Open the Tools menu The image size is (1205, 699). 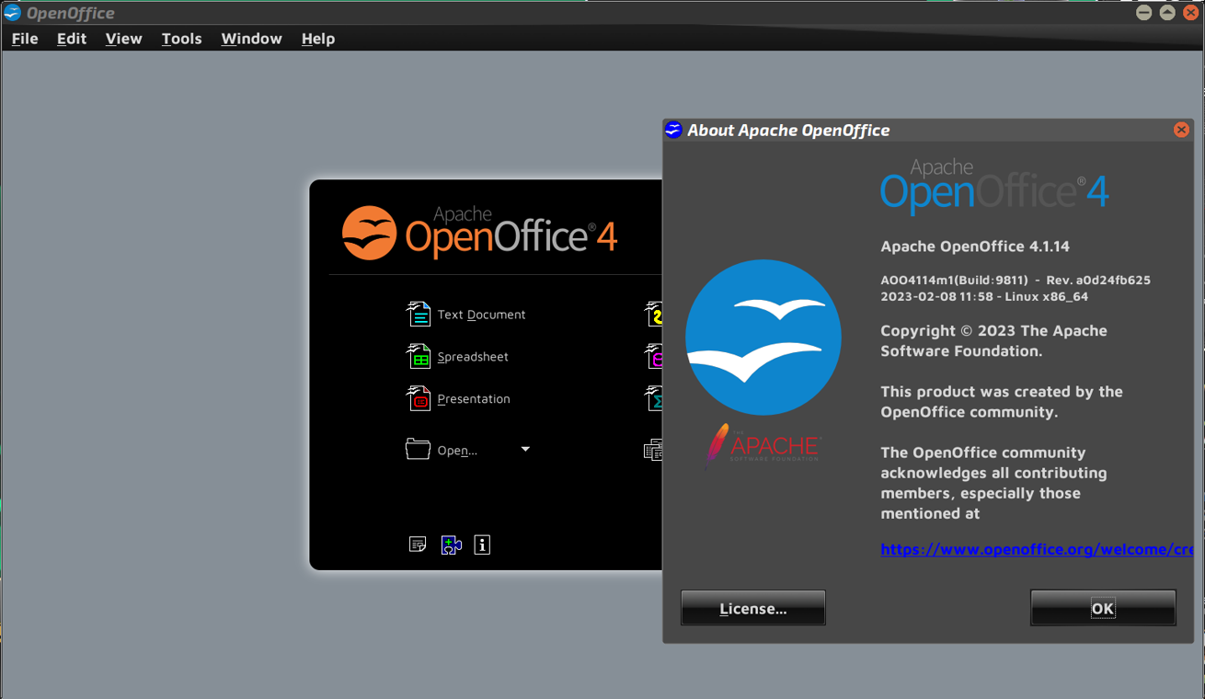coord(181,39)
